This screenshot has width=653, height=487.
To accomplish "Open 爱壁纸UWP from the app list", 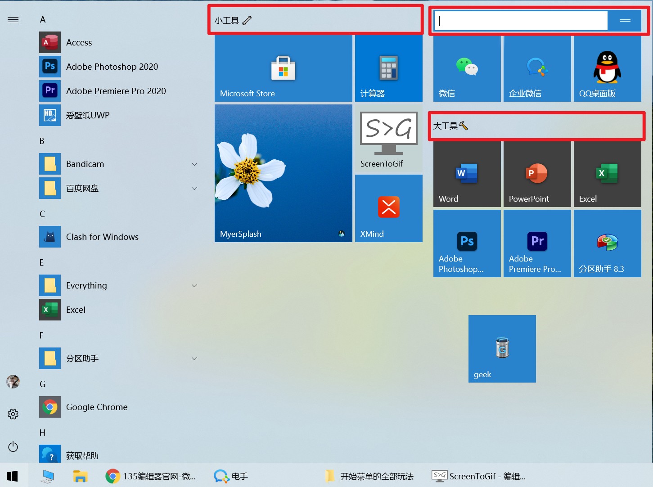I will point(119,115).
